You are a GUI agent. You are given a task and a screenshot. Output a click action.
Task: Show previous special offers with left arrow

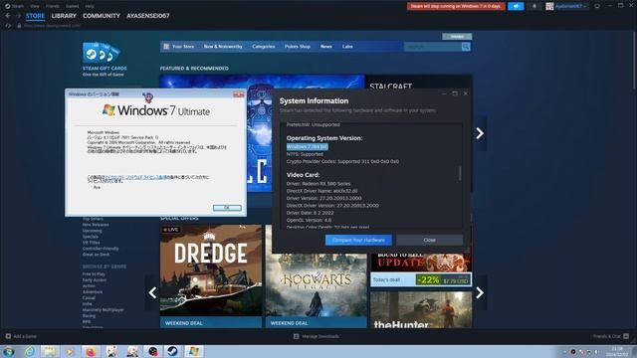pos(152,292)
